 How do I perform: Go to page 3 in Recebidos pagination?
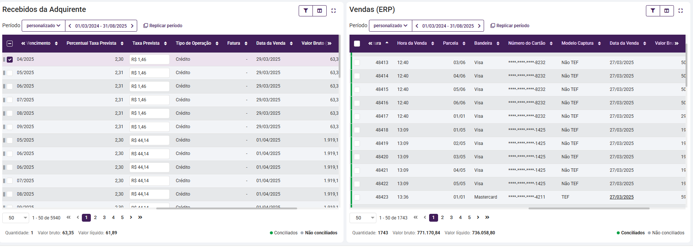click(104, 218)
